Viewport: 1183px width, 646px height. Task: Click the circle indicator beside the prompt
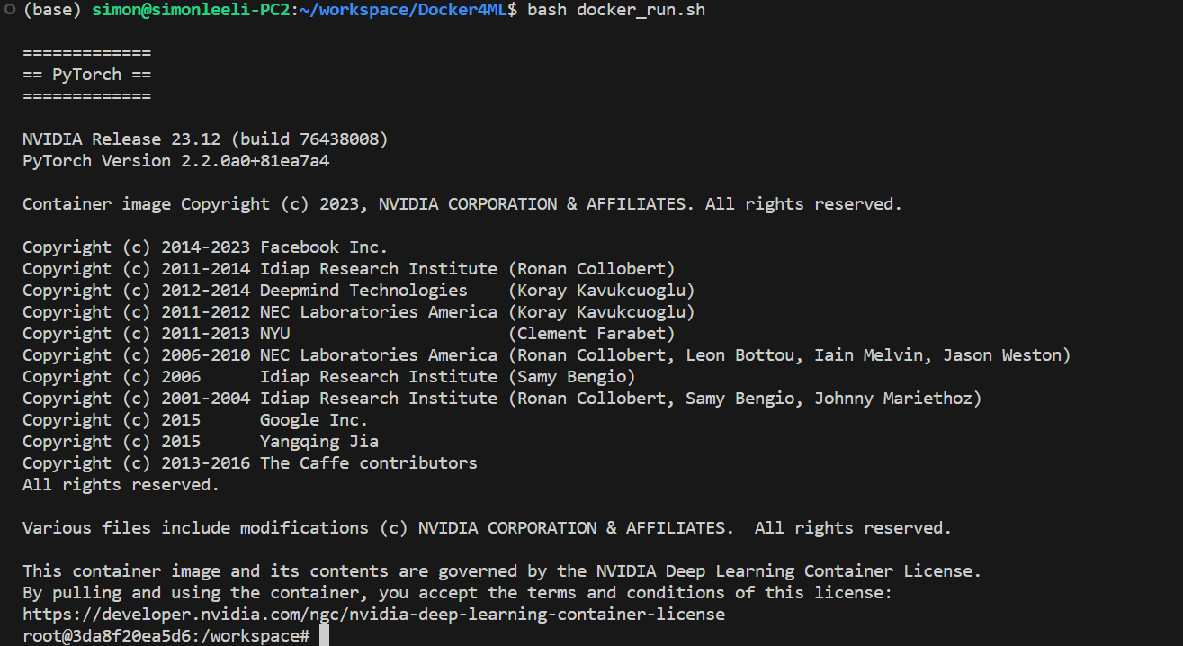coord(8,10)
